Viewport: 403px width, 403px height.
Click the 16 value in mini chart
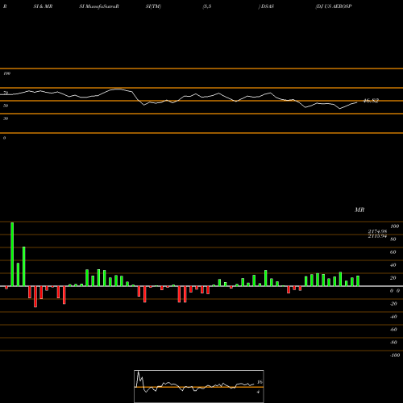pyautogui.click(x=260, y=382)
